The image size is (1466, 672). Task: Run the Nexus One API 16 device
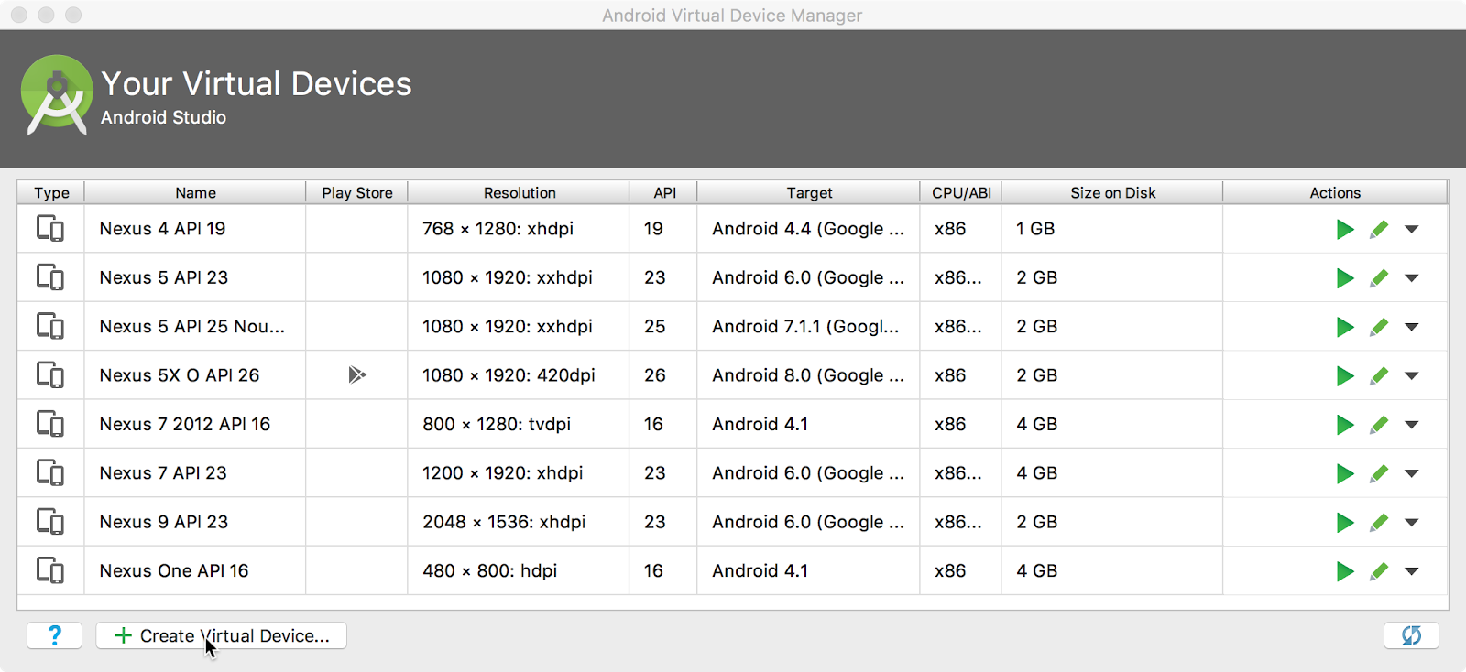pyautogui.click(x=1344, y=571)
